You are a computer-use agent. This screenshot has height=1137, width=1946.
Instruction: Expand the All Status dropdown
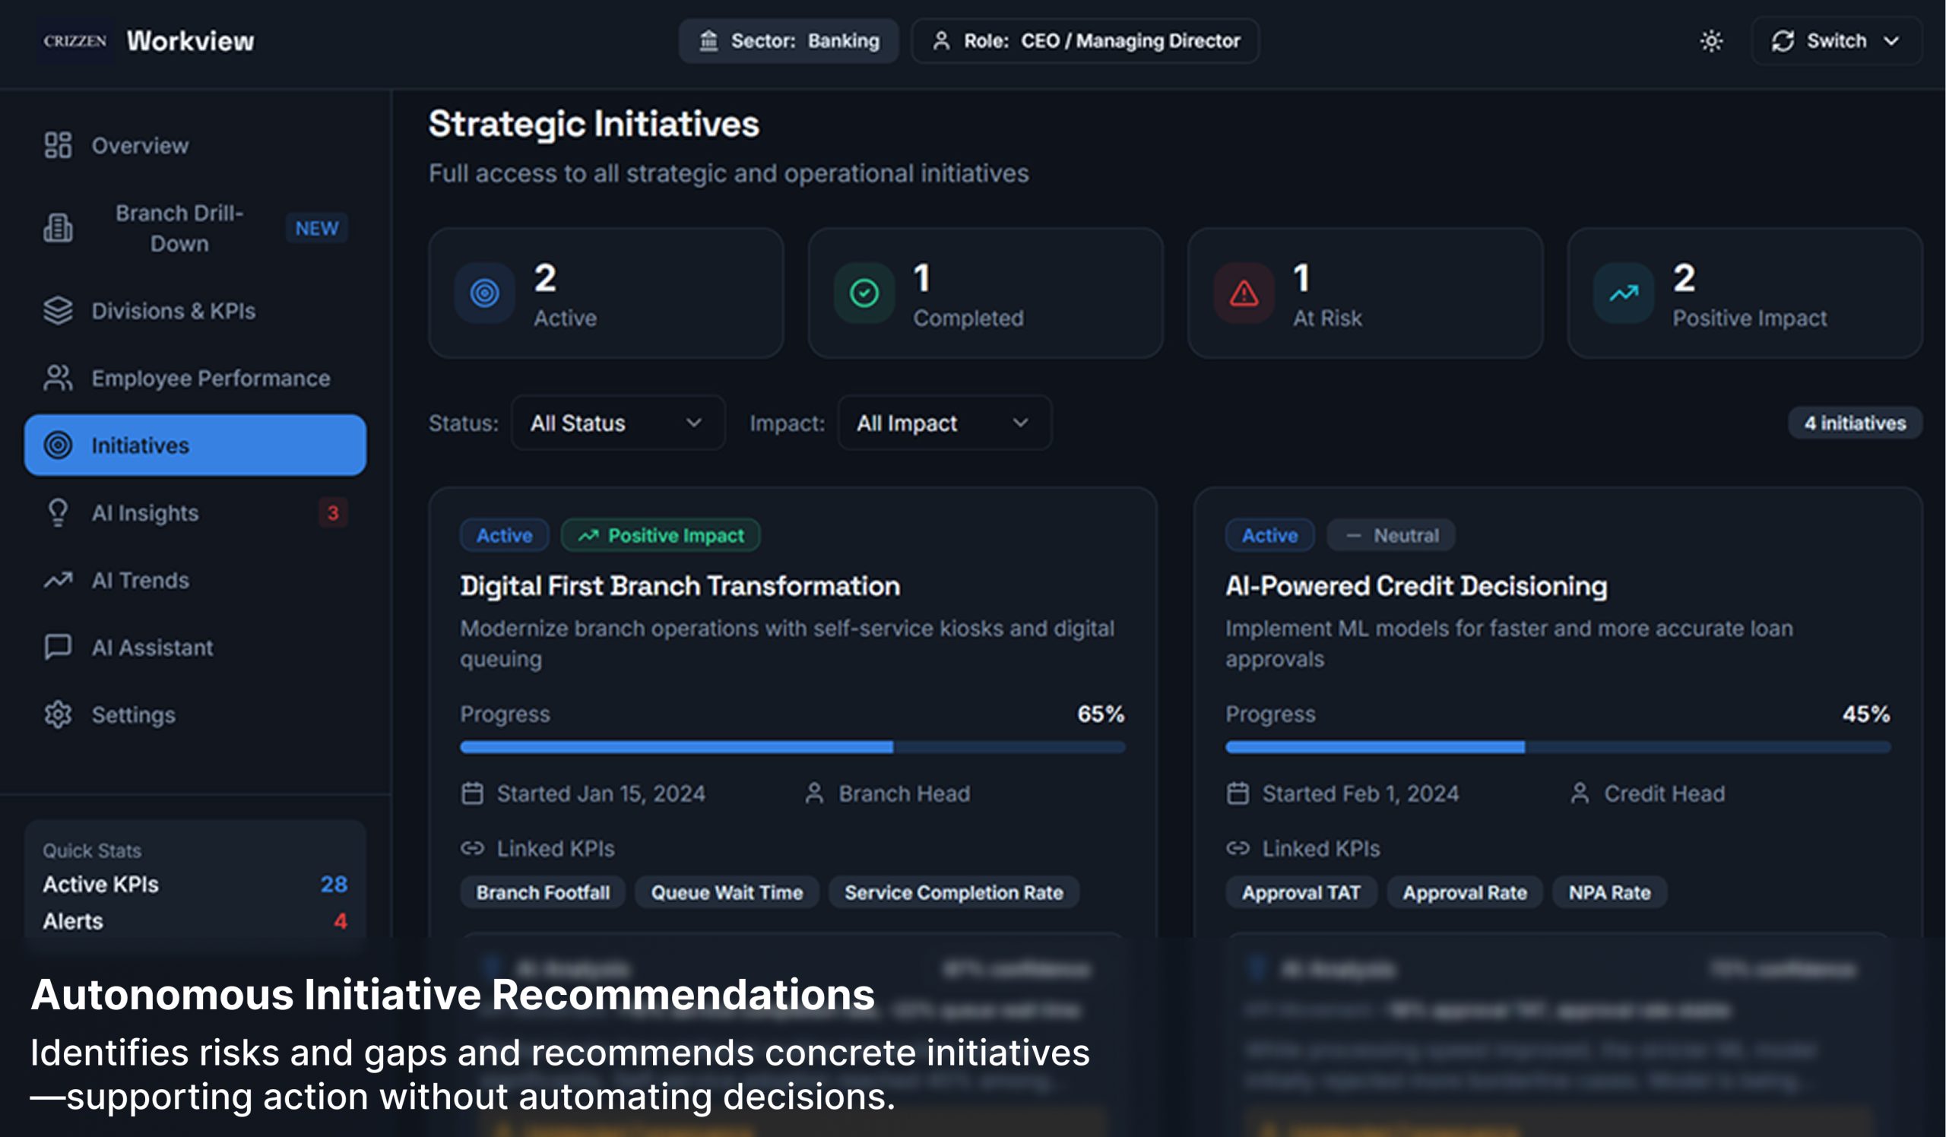[x=617, y=423]
